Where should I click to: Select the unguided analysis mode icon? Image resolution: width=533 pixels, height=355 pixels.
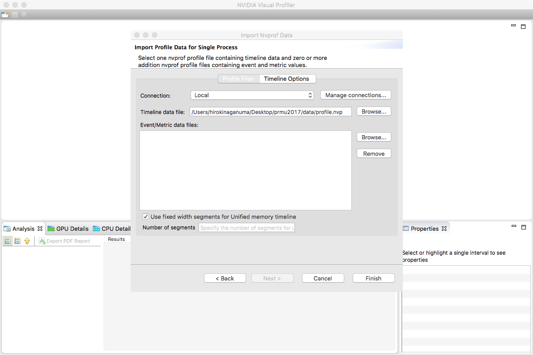[17, 241]
